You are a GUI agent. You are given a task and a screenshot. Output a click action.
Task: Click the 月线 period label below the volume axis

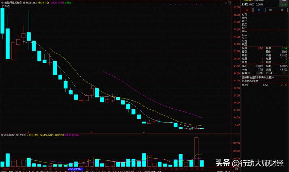tap(236, 169)
